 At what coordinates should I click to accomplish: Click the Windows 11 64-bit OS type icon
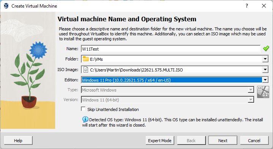[x=263, y=92]
